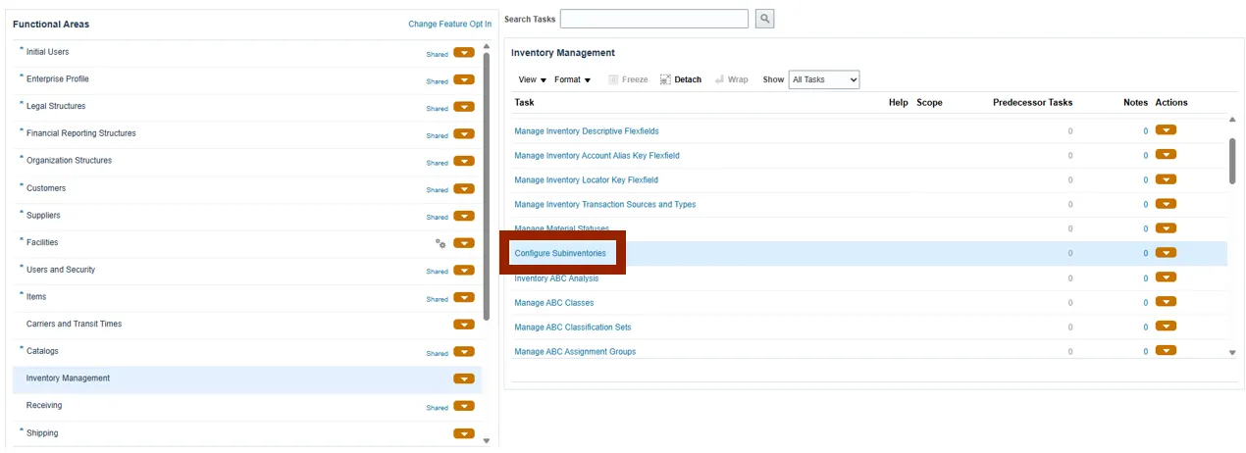
Task: Expand the Enterprise Profile functional area
Action: 22,77
